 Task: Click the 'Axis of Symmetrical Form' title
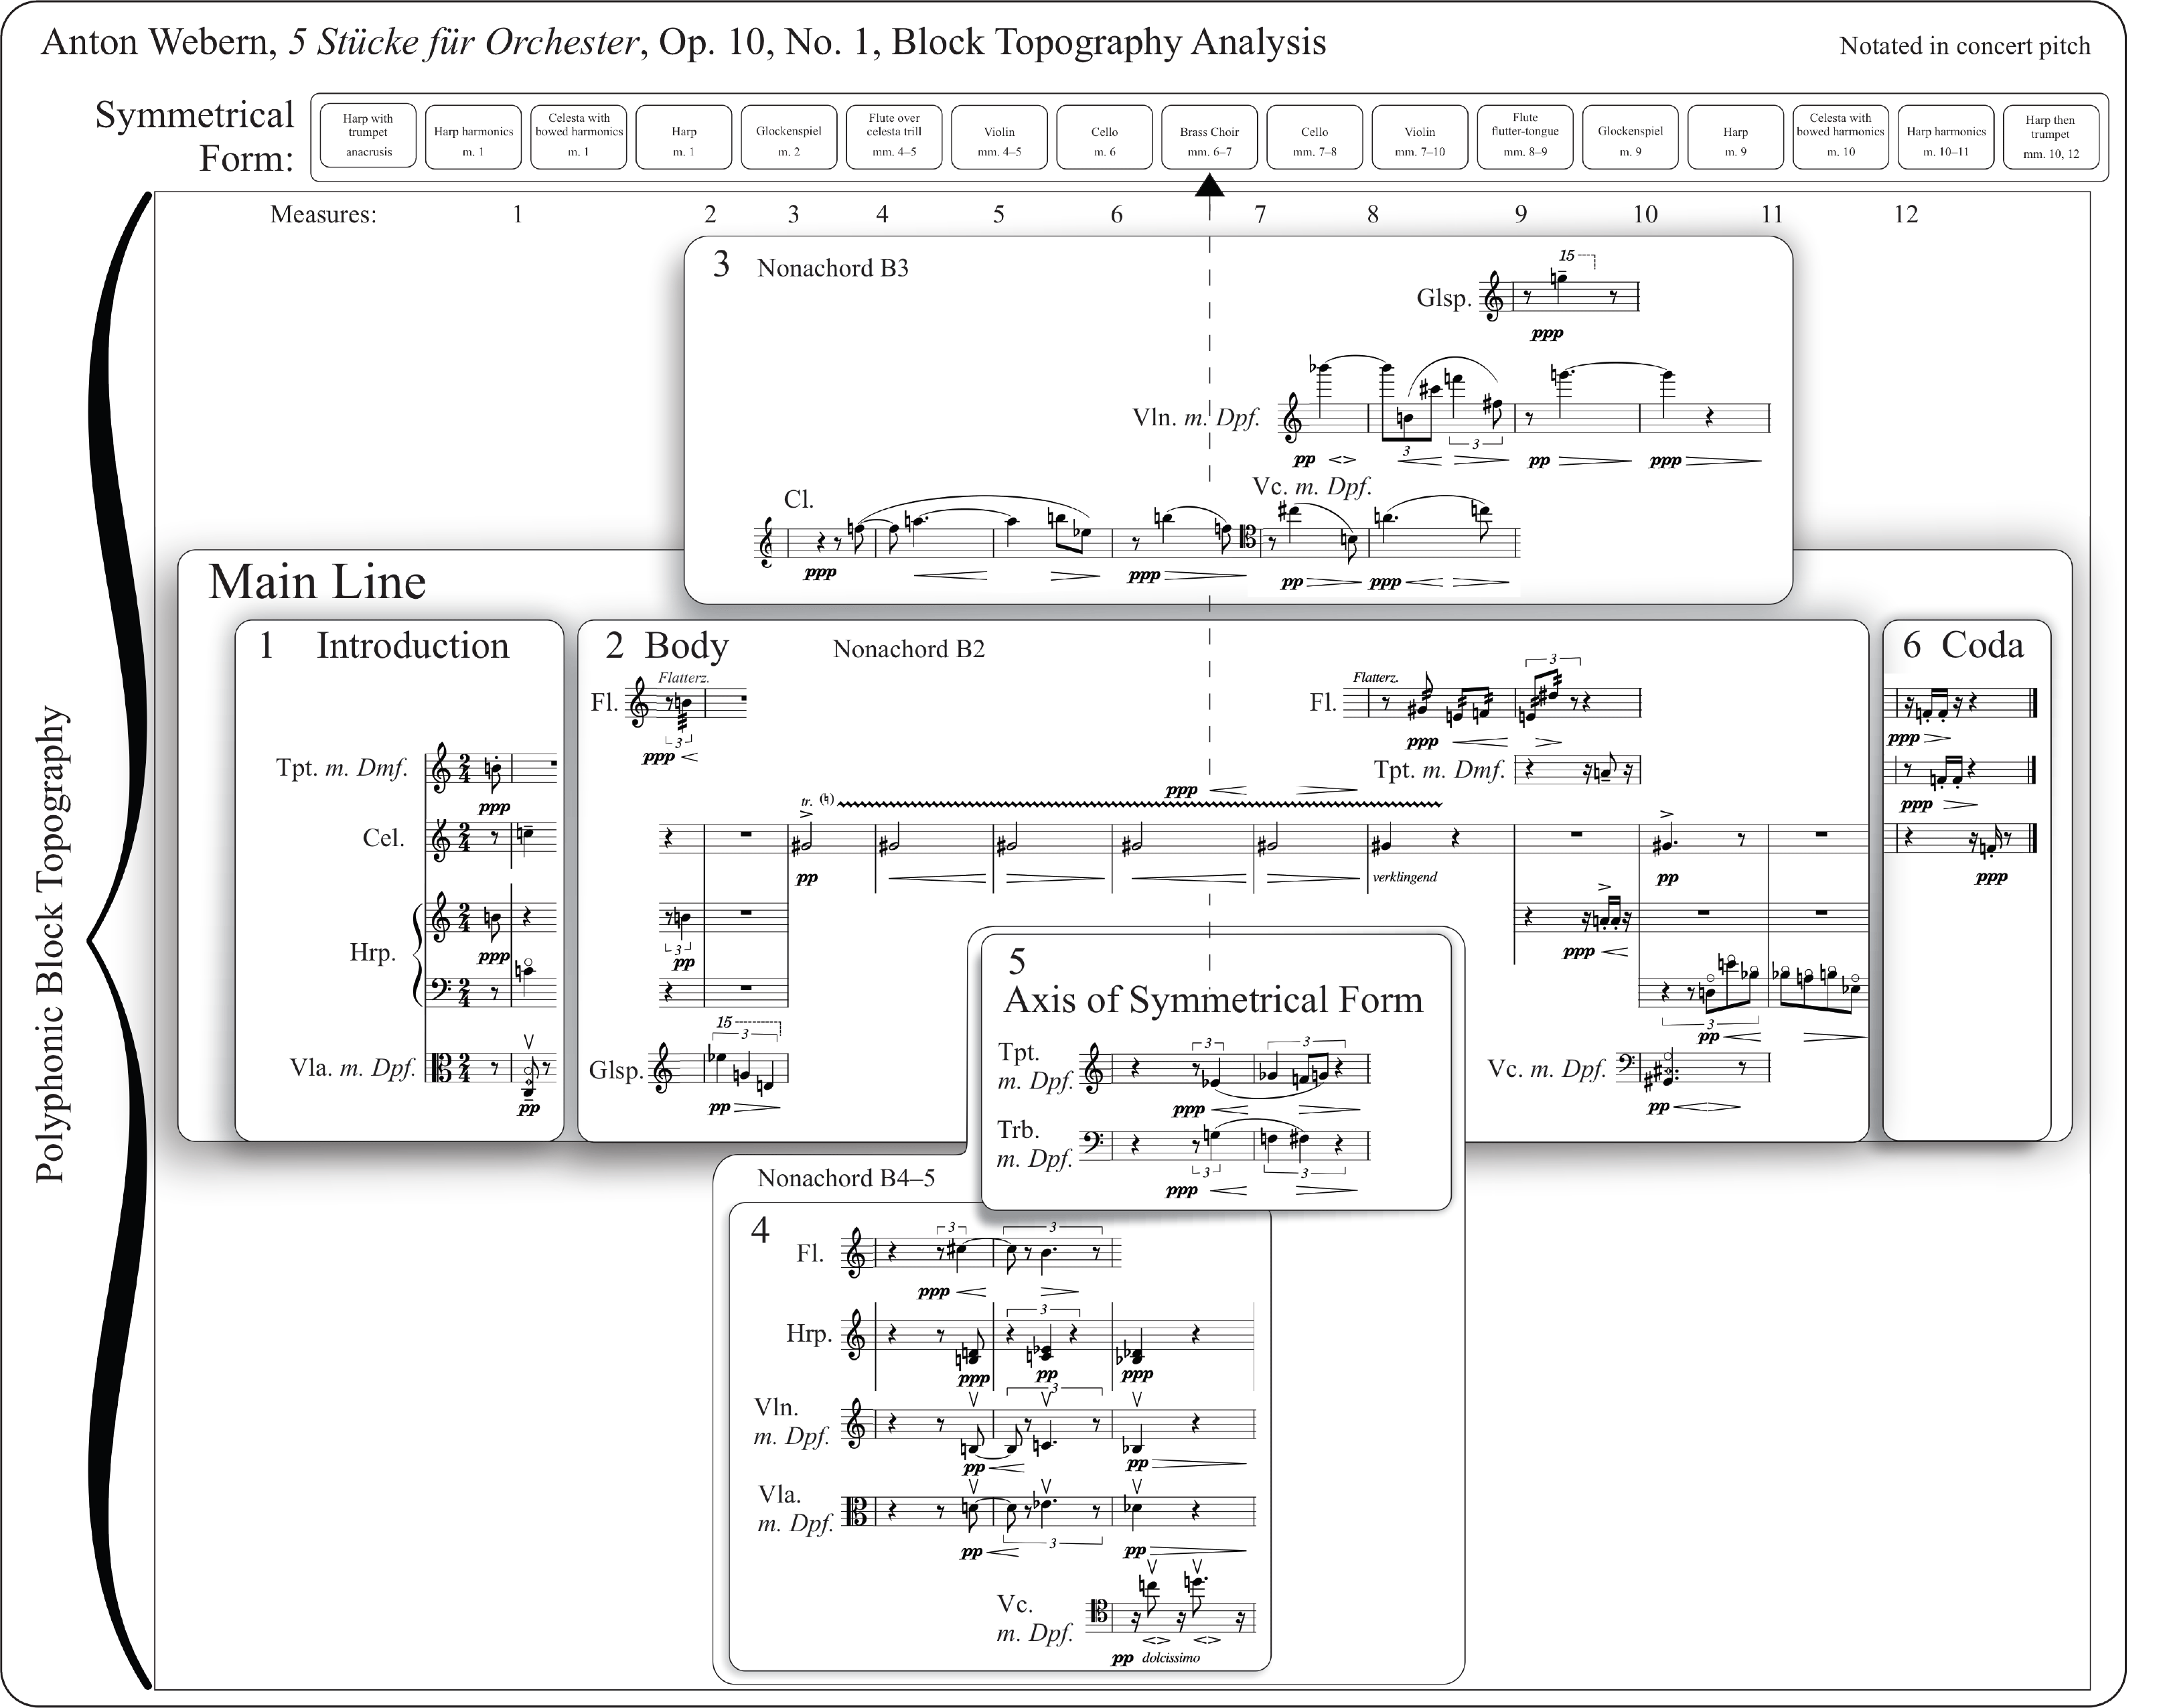[1213, 1000]
